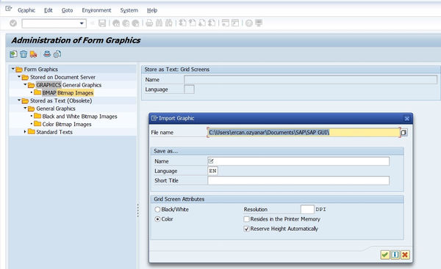
Task: Click the Help question mark icon
Action: (249, 23)
